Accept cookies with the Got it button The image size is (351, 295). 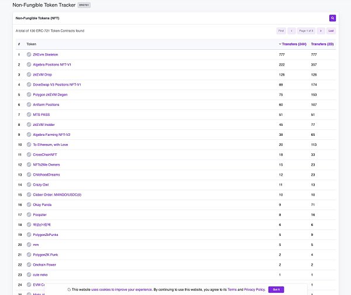276,289
